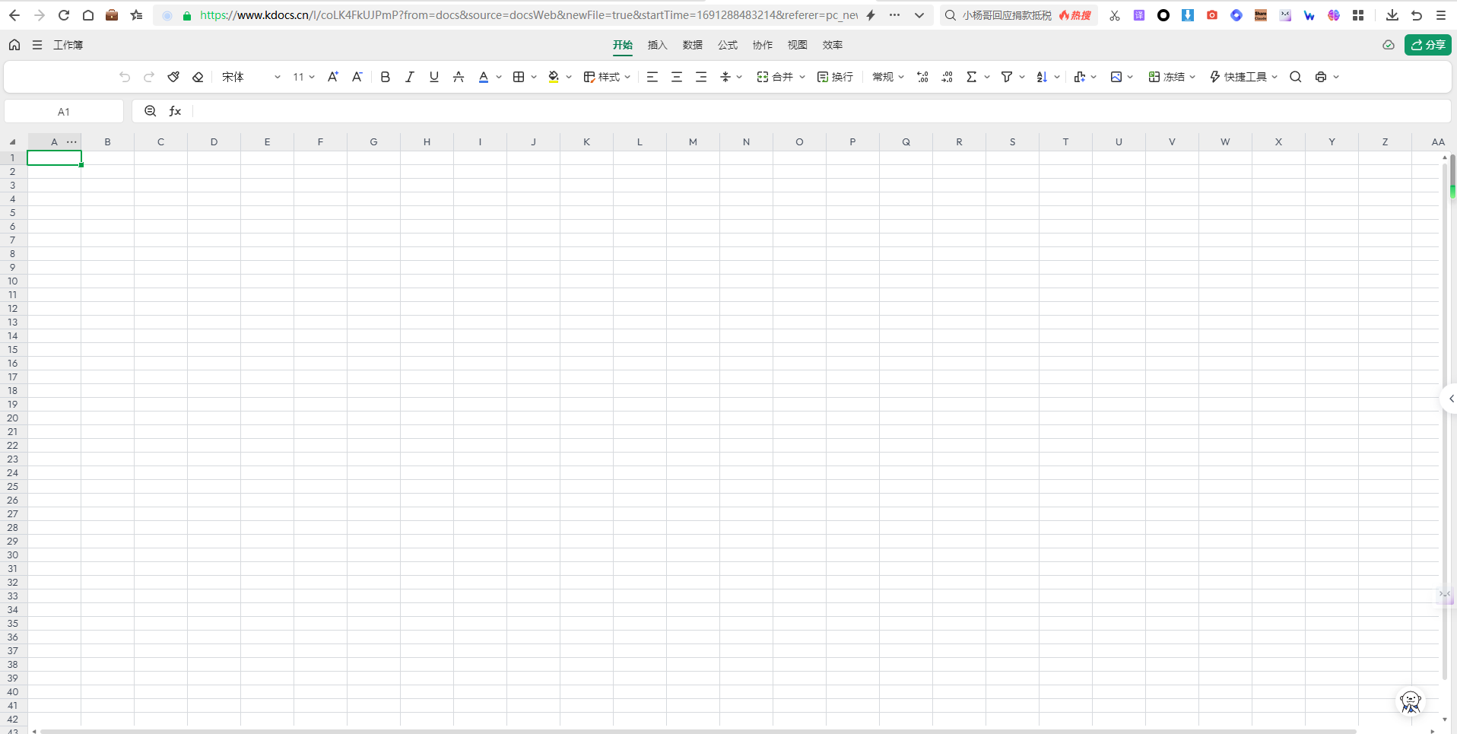Apply the yellow fill color bucket
Screen dimensions: 1457x734
pos(554,77)
